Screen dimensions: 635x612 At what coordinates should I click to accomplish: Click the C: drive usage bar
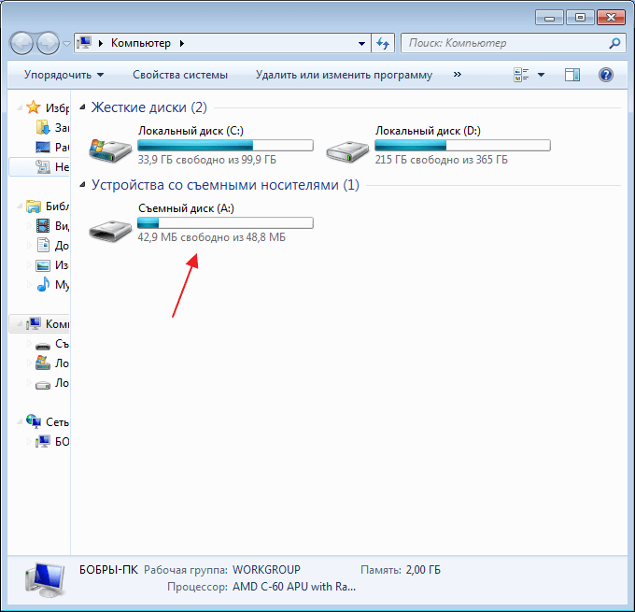(x=225, y=145)
